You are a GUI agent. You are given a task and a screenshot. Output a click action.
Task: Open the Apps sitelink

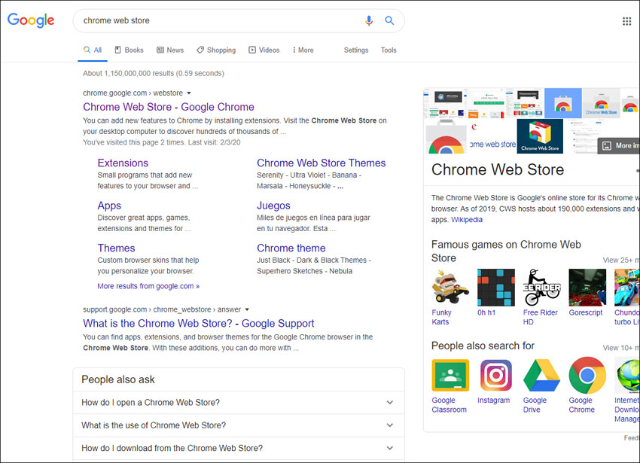109,206
